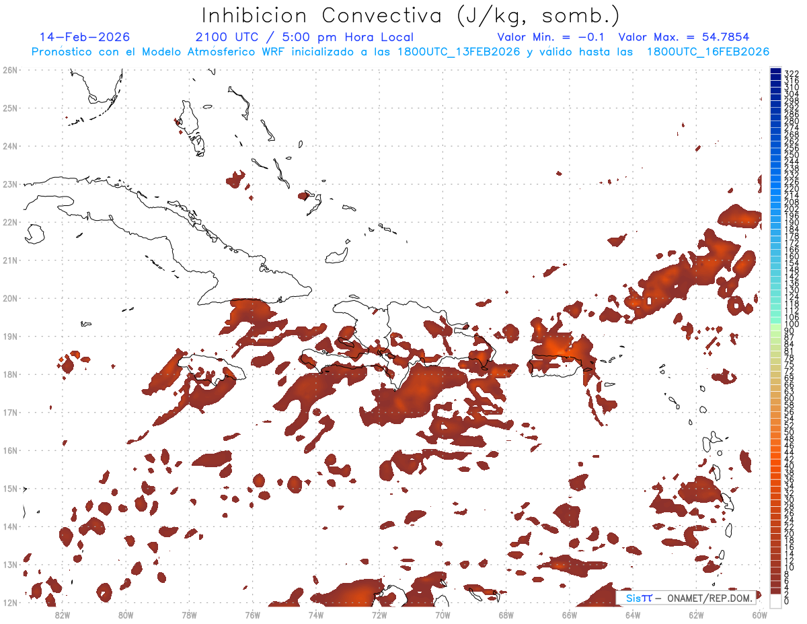The image size is (807, 624).
Task: Click the 14N latitude label
Action: coord(9,526)
